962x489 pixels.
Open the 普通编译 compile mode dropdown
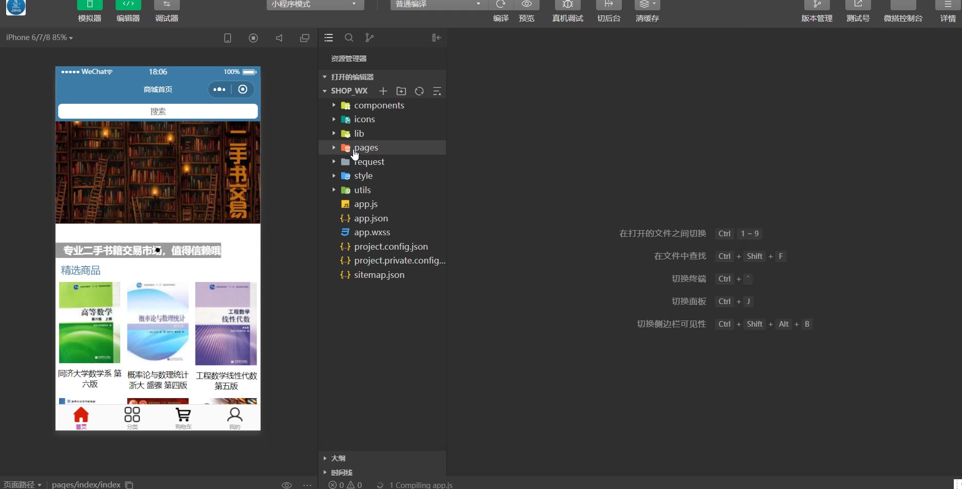click(x=438, y=4)
